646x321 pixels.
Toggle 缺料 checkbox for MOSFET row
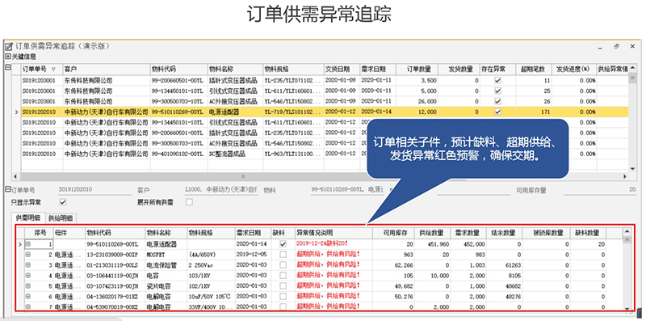(x=283, y=255)
